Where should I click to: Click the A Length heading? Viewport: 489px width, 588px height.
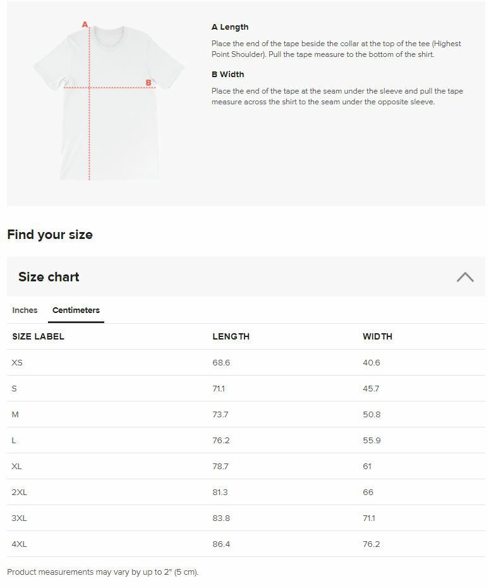[230, 27]
